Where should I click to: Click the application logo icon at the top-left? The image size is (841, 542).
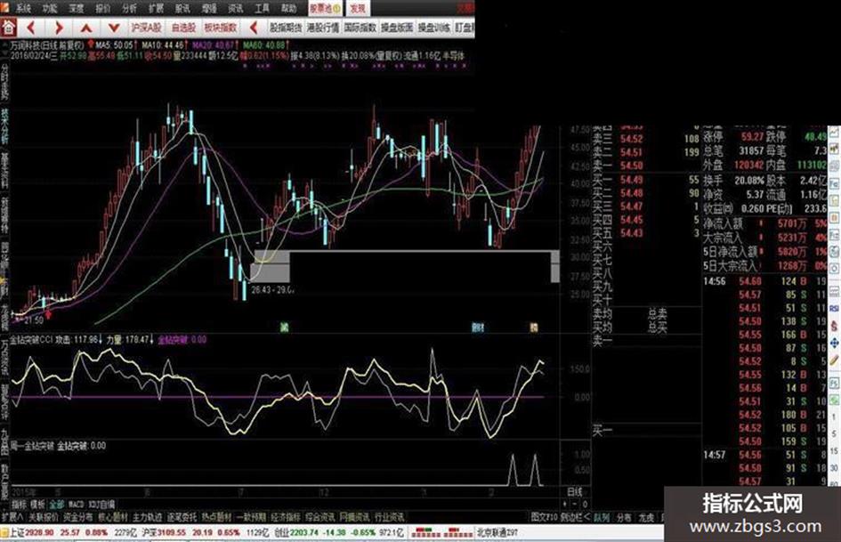pos(4,7)
